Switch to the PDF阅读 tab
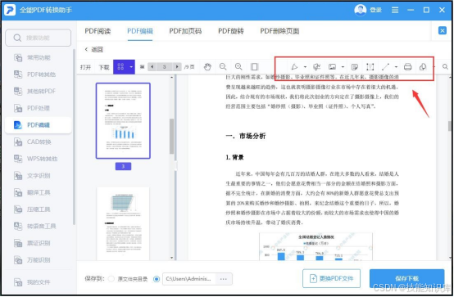454x297 pixels. coord(98,31)
